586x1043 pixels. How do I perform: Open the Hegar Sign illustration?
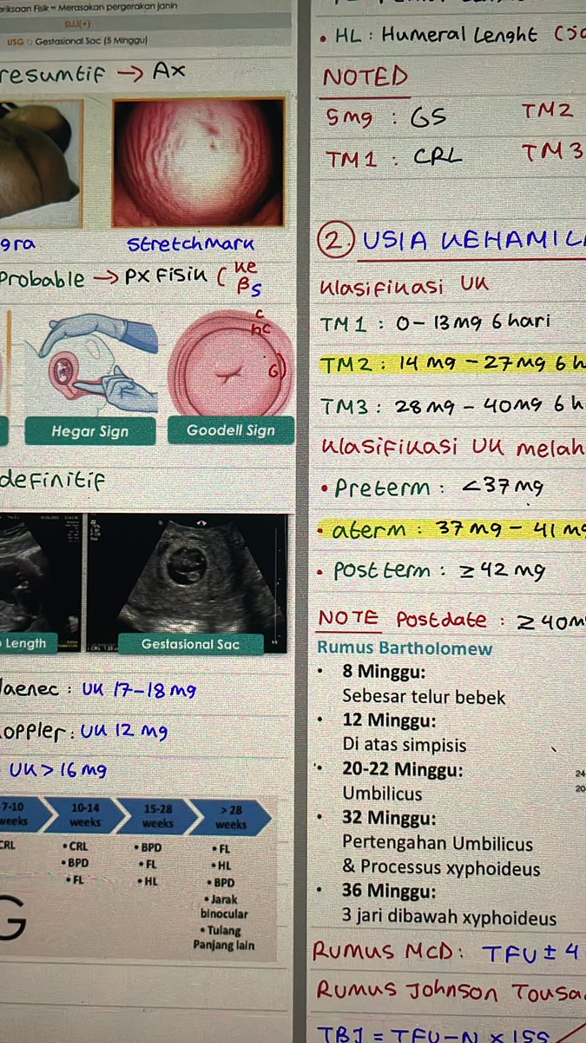point(91,363)
